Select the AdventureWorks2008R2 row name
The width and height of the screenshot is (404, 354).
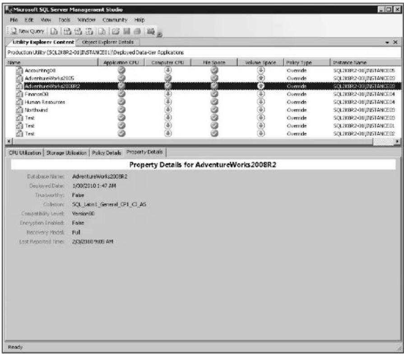coord(52,86)
